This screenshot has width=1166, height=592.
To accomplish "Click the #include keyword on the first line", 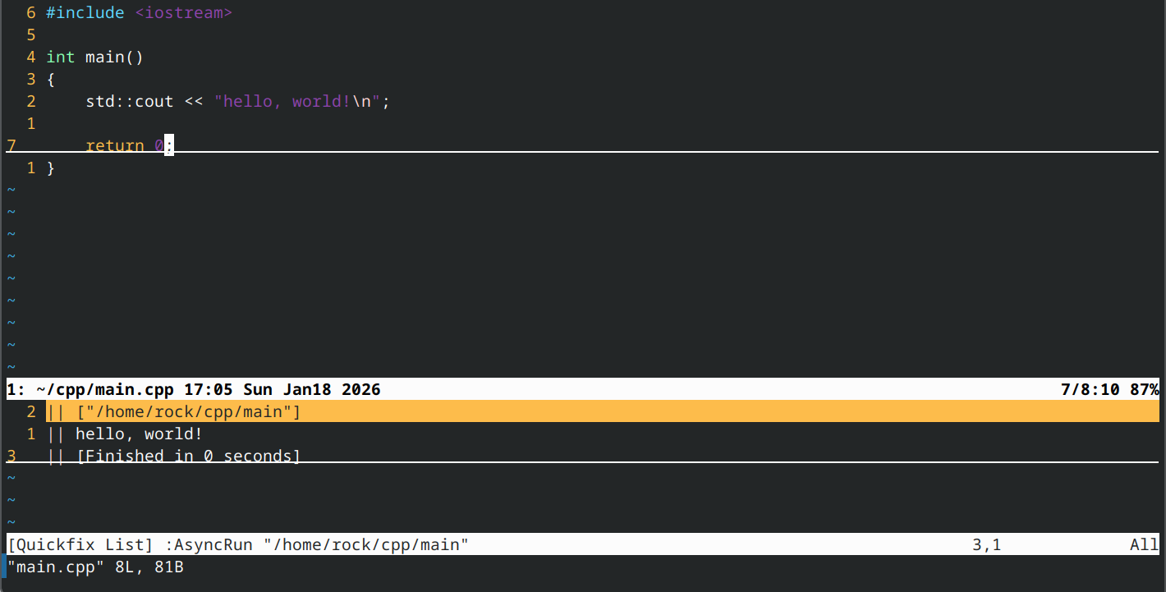I will point(85,13).
